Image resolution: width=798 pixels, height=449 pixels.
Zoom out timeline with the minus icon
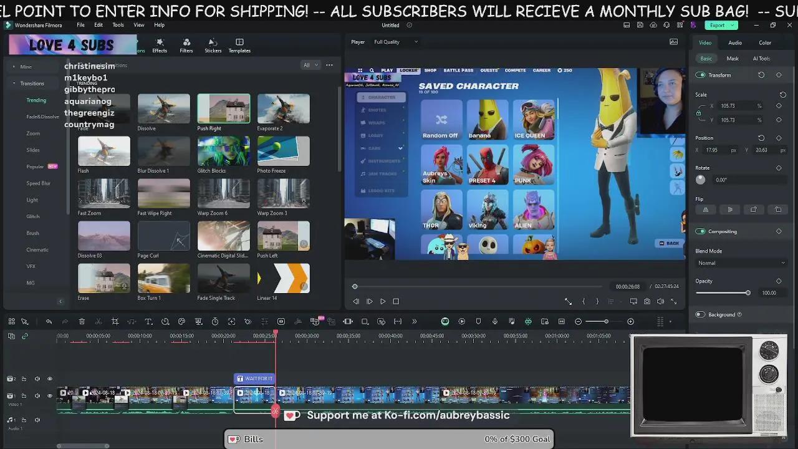click(x=578, y=322)
